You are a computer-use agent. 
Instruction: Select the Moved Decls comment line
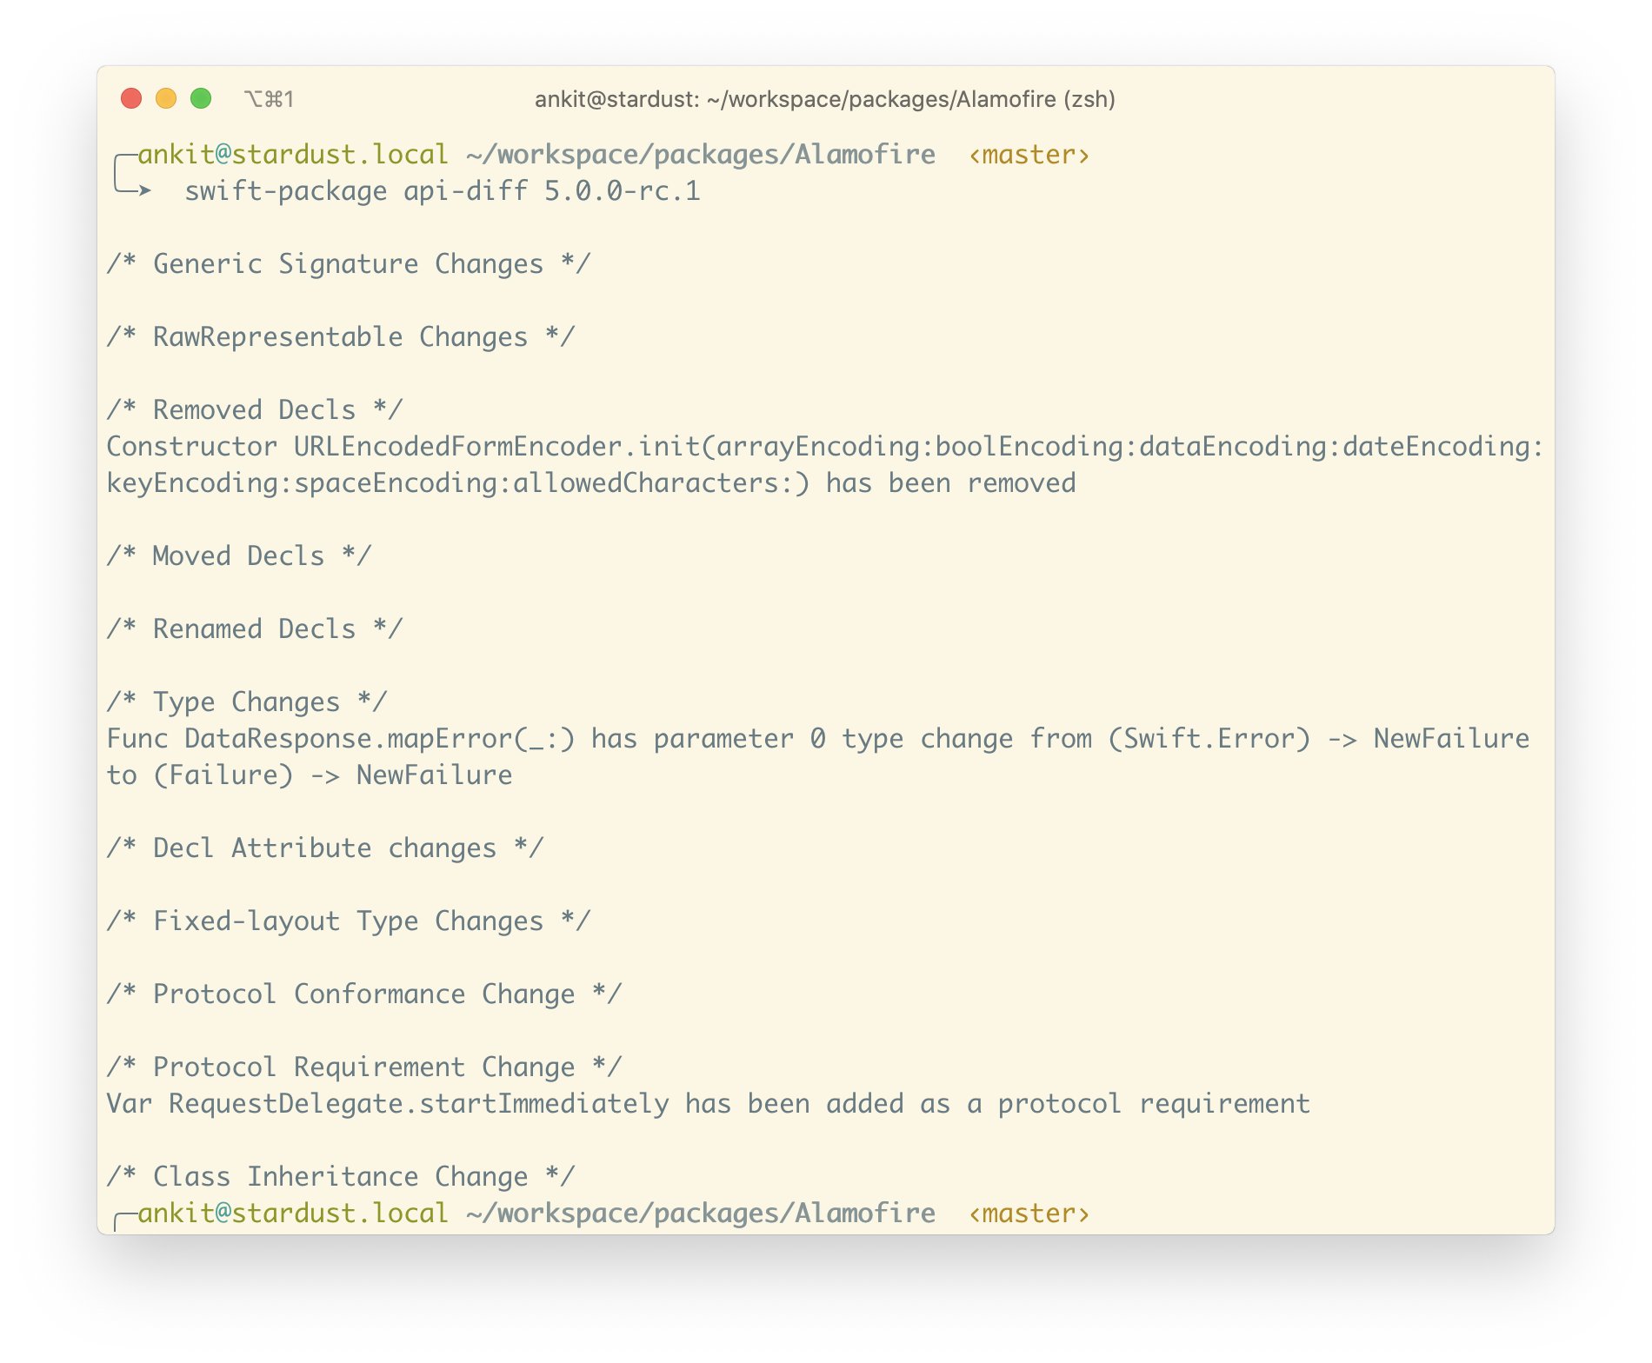(238, 556)
